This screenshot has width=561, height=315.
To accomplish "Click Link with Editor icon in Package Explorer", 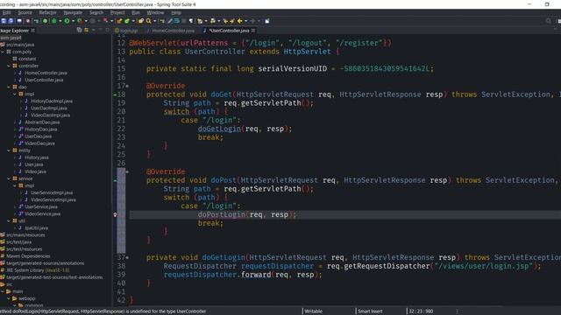I will [86, 31].
